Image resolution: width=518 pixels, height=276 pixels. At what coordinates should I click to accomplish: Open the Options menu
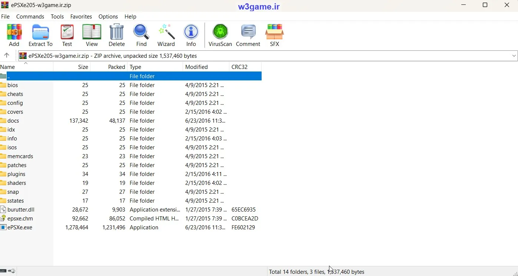coord(108,17)
